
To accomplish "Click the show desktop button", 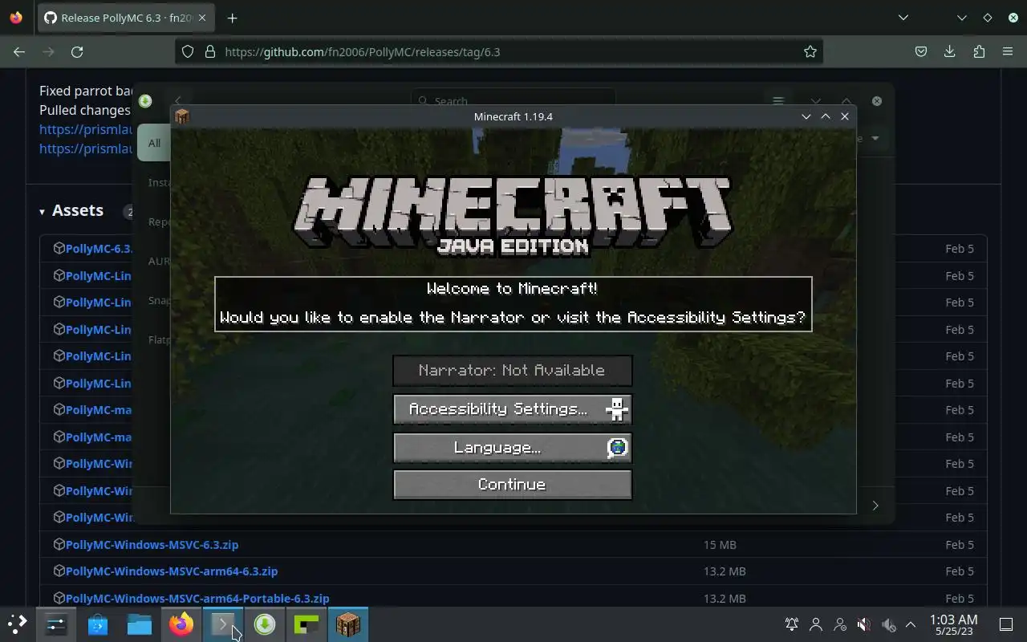I will click(1006, 624).
